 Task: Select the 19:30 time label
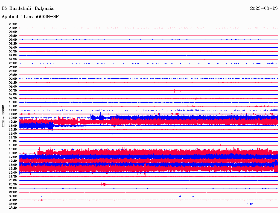[x=13, y=177]
